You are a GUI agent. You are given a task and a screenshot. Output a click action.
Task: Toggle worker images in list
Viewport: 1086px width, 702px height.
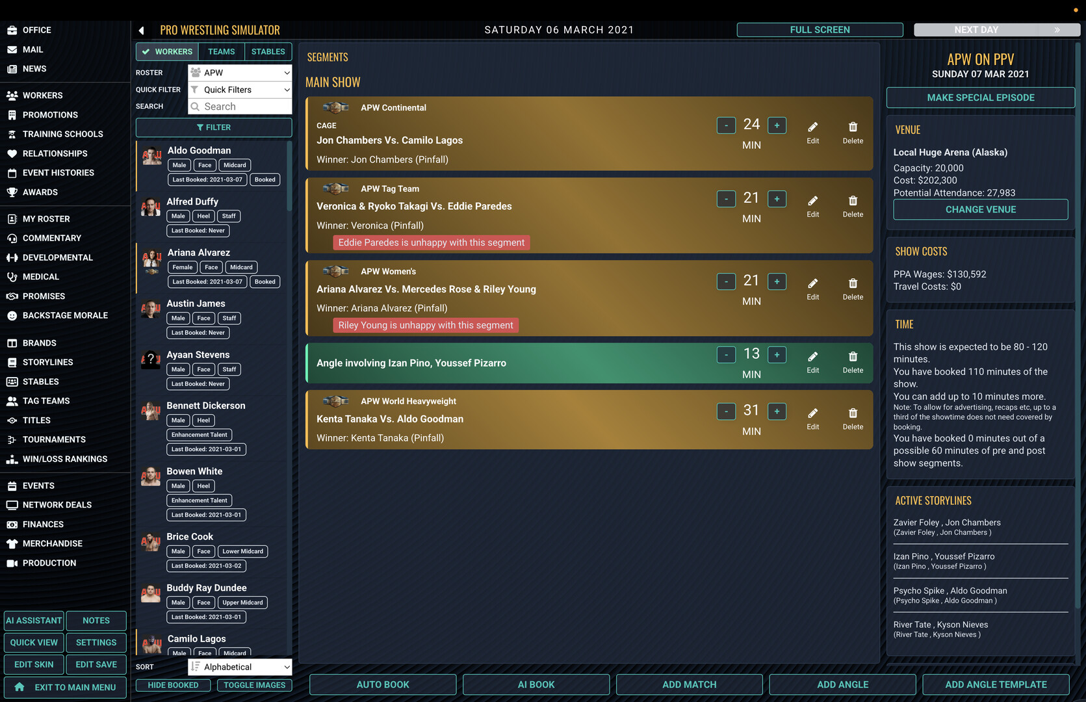(x=254, y=685)
